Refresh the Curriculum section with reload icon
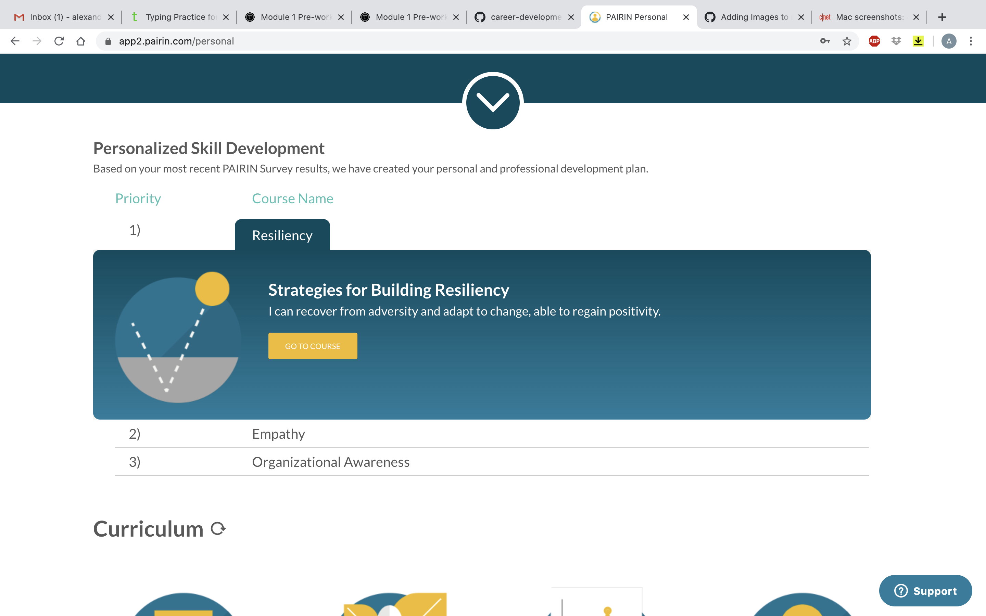 [x=218, y=528]
